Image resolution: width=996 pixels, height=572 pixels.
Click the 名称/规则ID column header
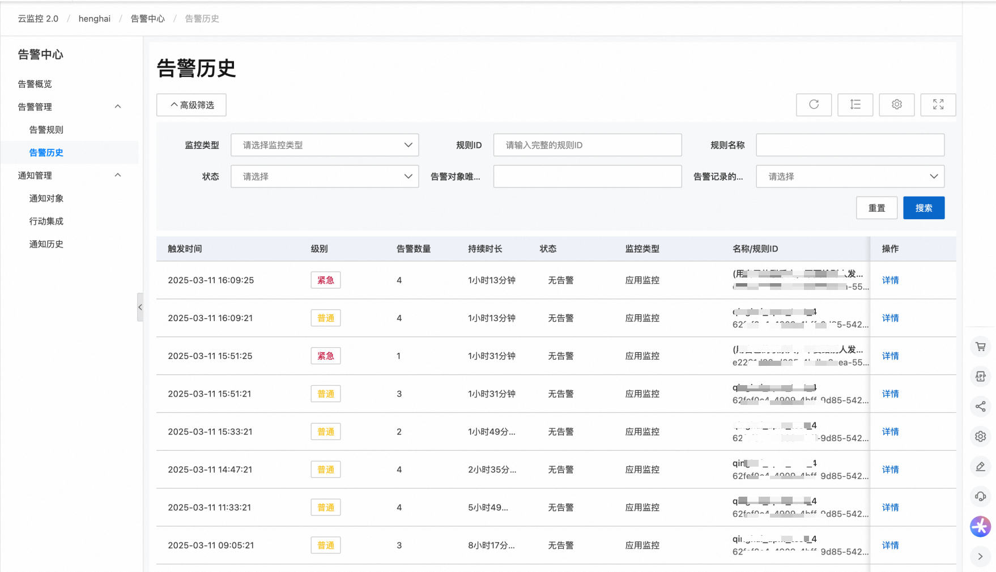pos(755,249)
